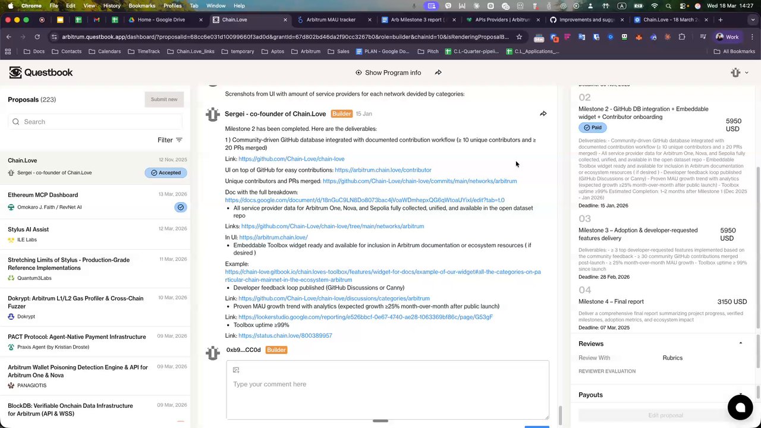Open the Looker Studio reporting link
The image size is (761, 428).
point(366,317)
